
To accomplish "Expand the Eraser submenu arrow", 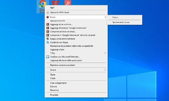I will coord(105,17).
